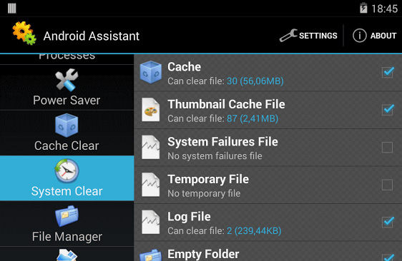This screenshot has height=261, width=402.
Task: Select the System Clear sidebar label
Action: pos(67,191)
